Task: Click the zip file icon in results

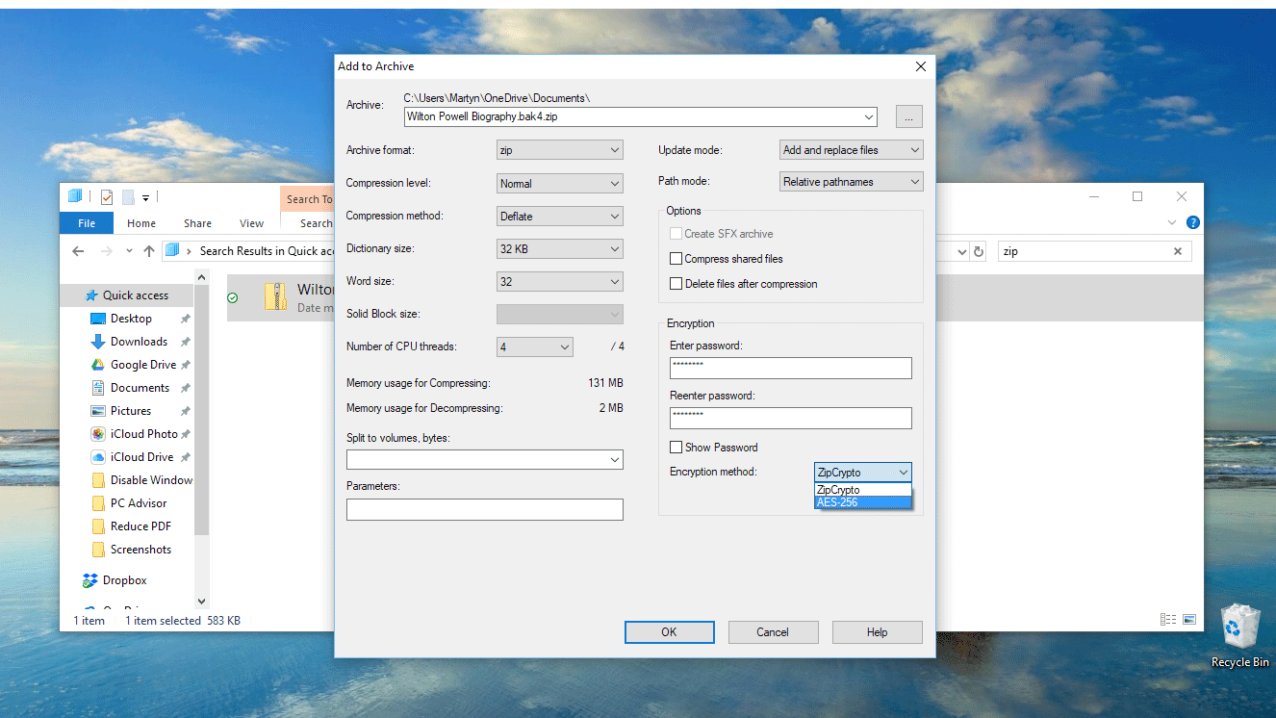Action: click(275, 296)
